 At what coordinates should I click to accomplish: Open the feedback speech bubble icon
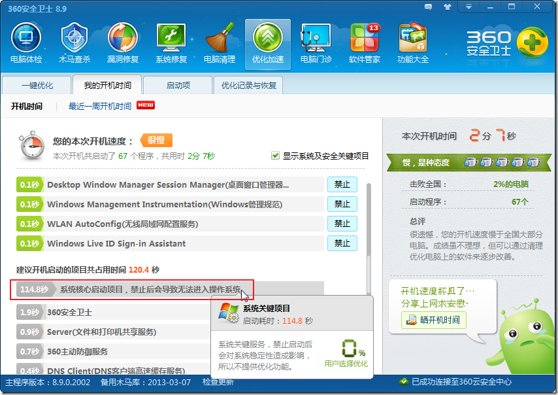[x=429, y=7]
